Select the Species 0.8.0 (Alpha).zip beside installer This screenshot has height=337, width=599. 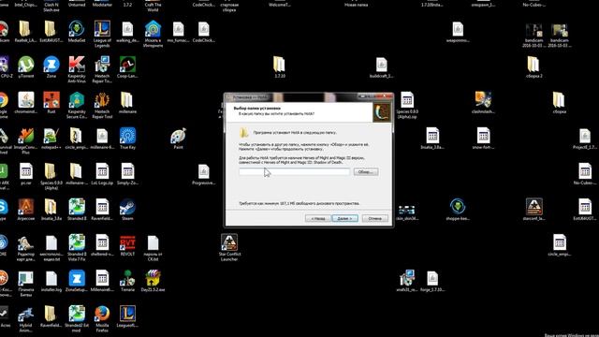point(407,105)
